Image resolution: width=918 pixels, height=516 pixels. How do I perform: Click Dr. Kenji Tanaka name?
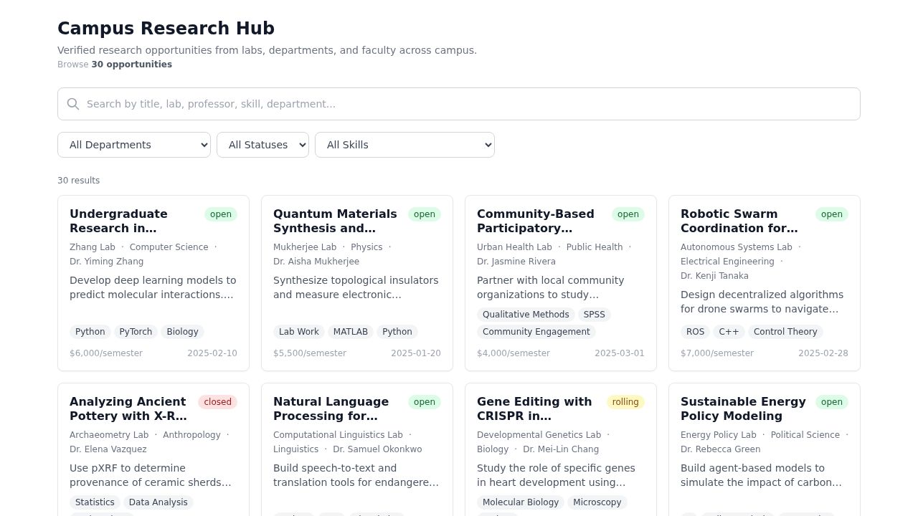tap(714, 276)
